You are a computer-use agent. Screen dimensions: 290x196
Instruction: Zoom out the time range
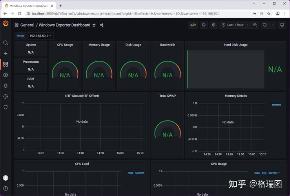tap(255, 25)
